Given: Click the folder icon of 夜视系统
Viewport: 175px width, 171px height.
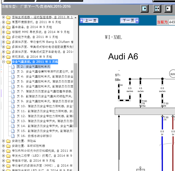Looking at the screenshot, I should coord(8,57).
